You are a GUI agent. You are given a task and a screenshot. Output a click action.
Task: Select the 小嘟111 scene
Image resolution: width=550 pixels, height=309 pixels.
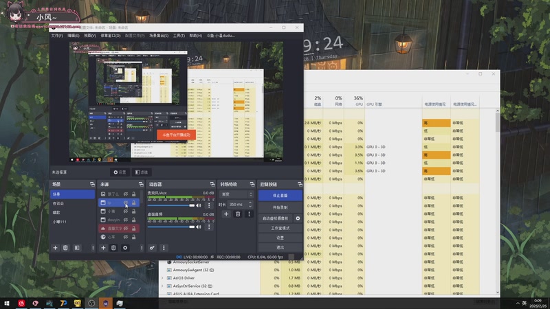pyautogui.click(x=59, y=222)
